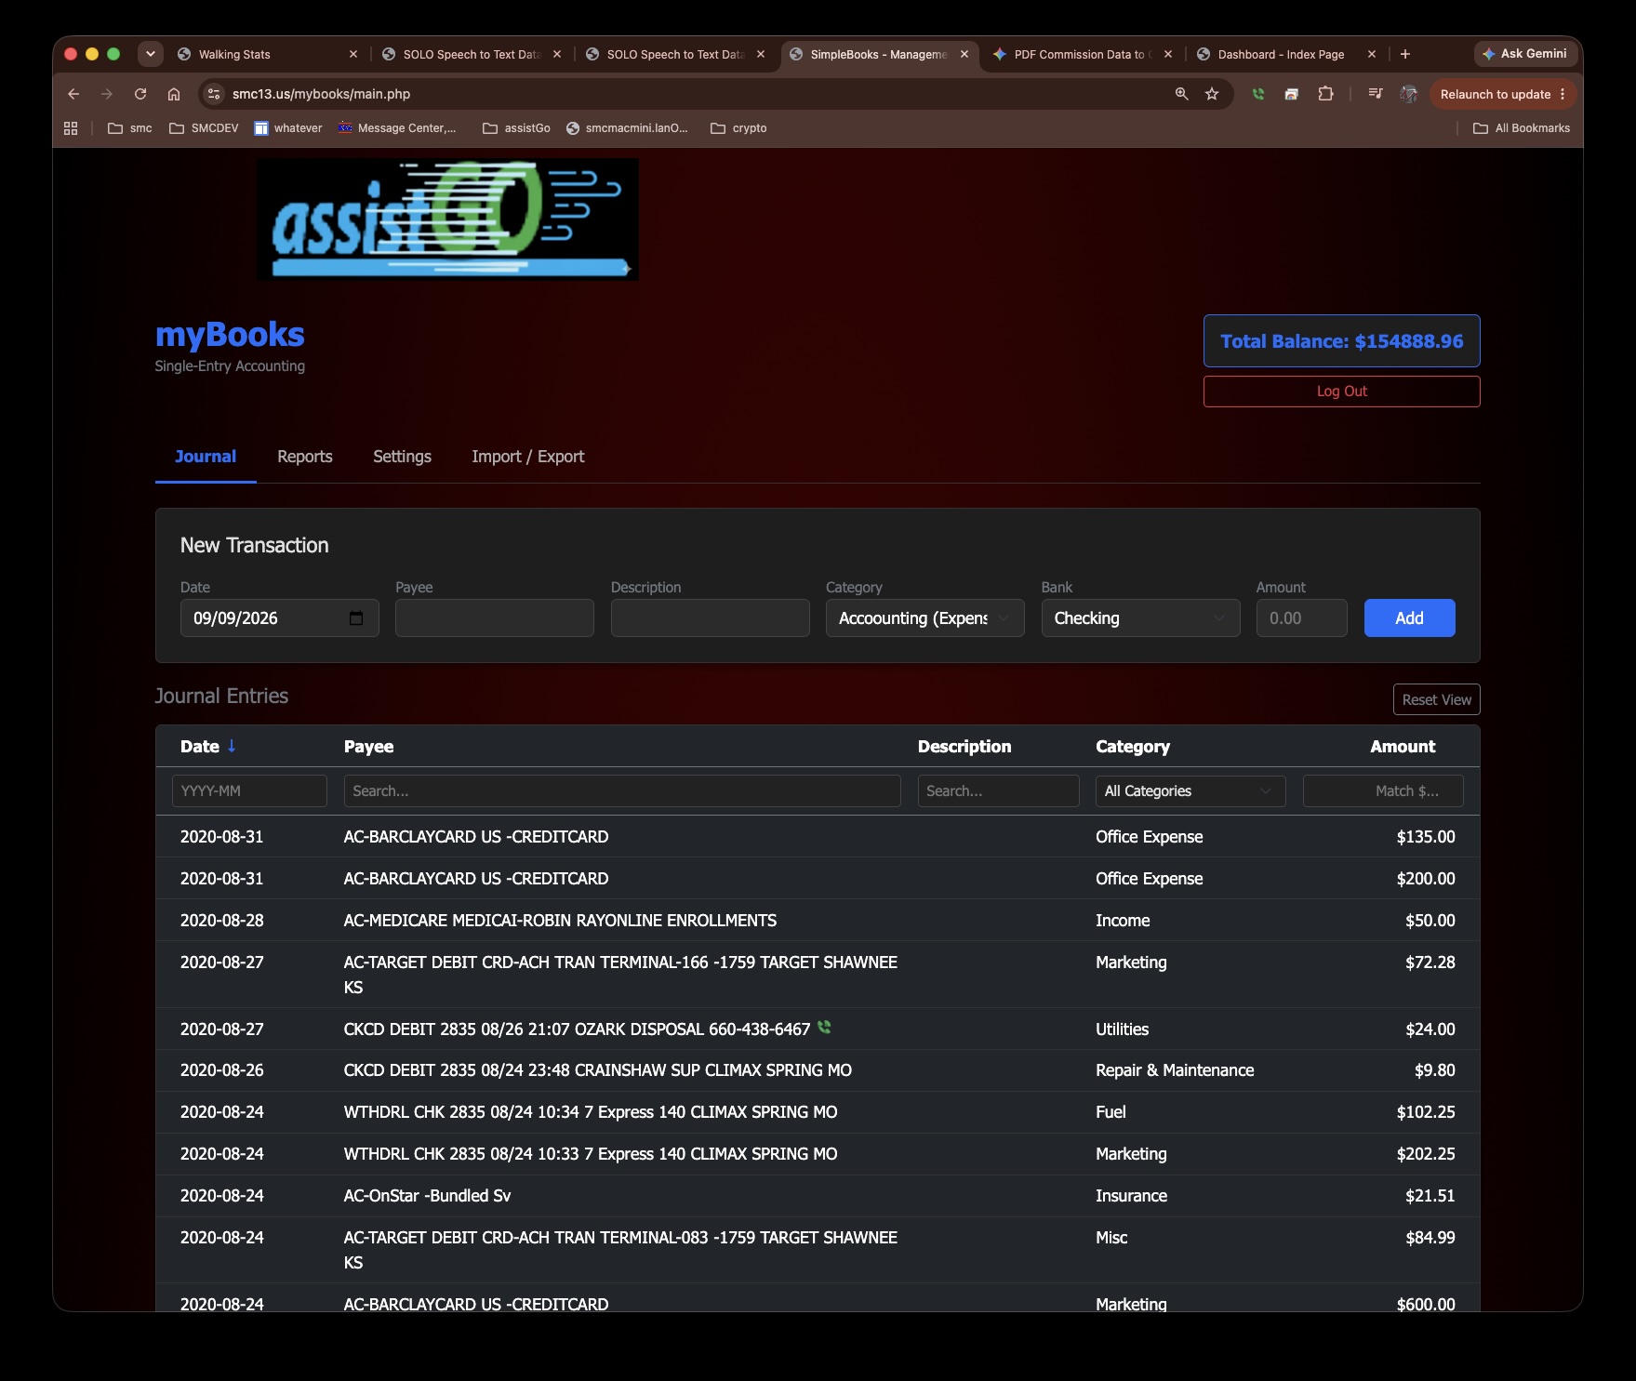Open the apps grid icon in bookmarks bar

[x=71, y=128]
